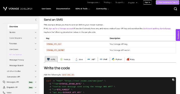The image size is (180, 94).
Task: Switch to the PHP code tab
Action: (x=104, y=59)
